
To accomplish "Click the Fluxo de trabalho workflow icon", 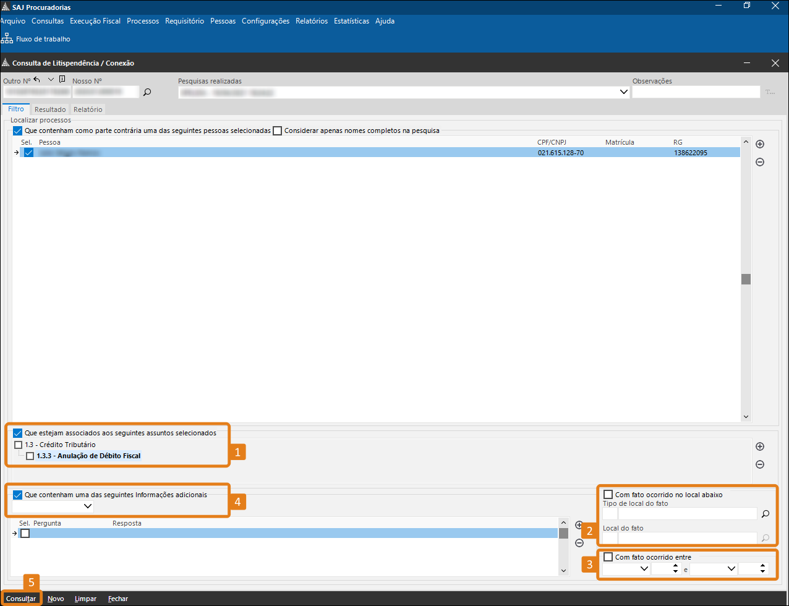I will click(7, 39).
